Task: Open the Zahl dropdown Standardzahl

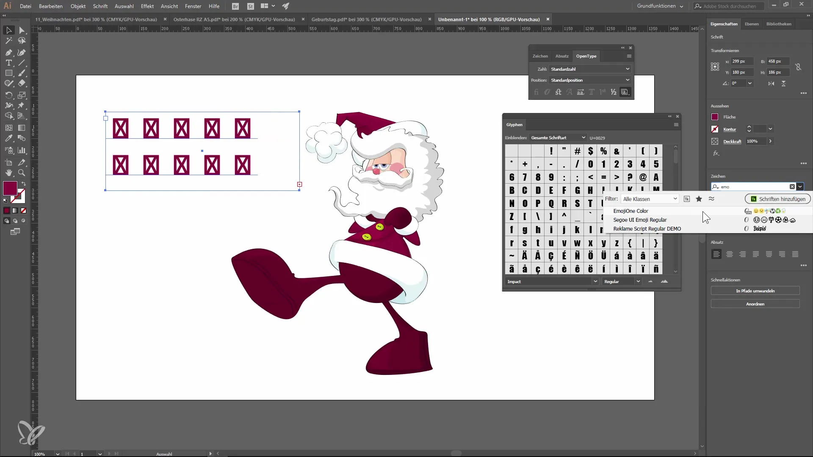Action: pyautogui.click(x=590, y=69)
